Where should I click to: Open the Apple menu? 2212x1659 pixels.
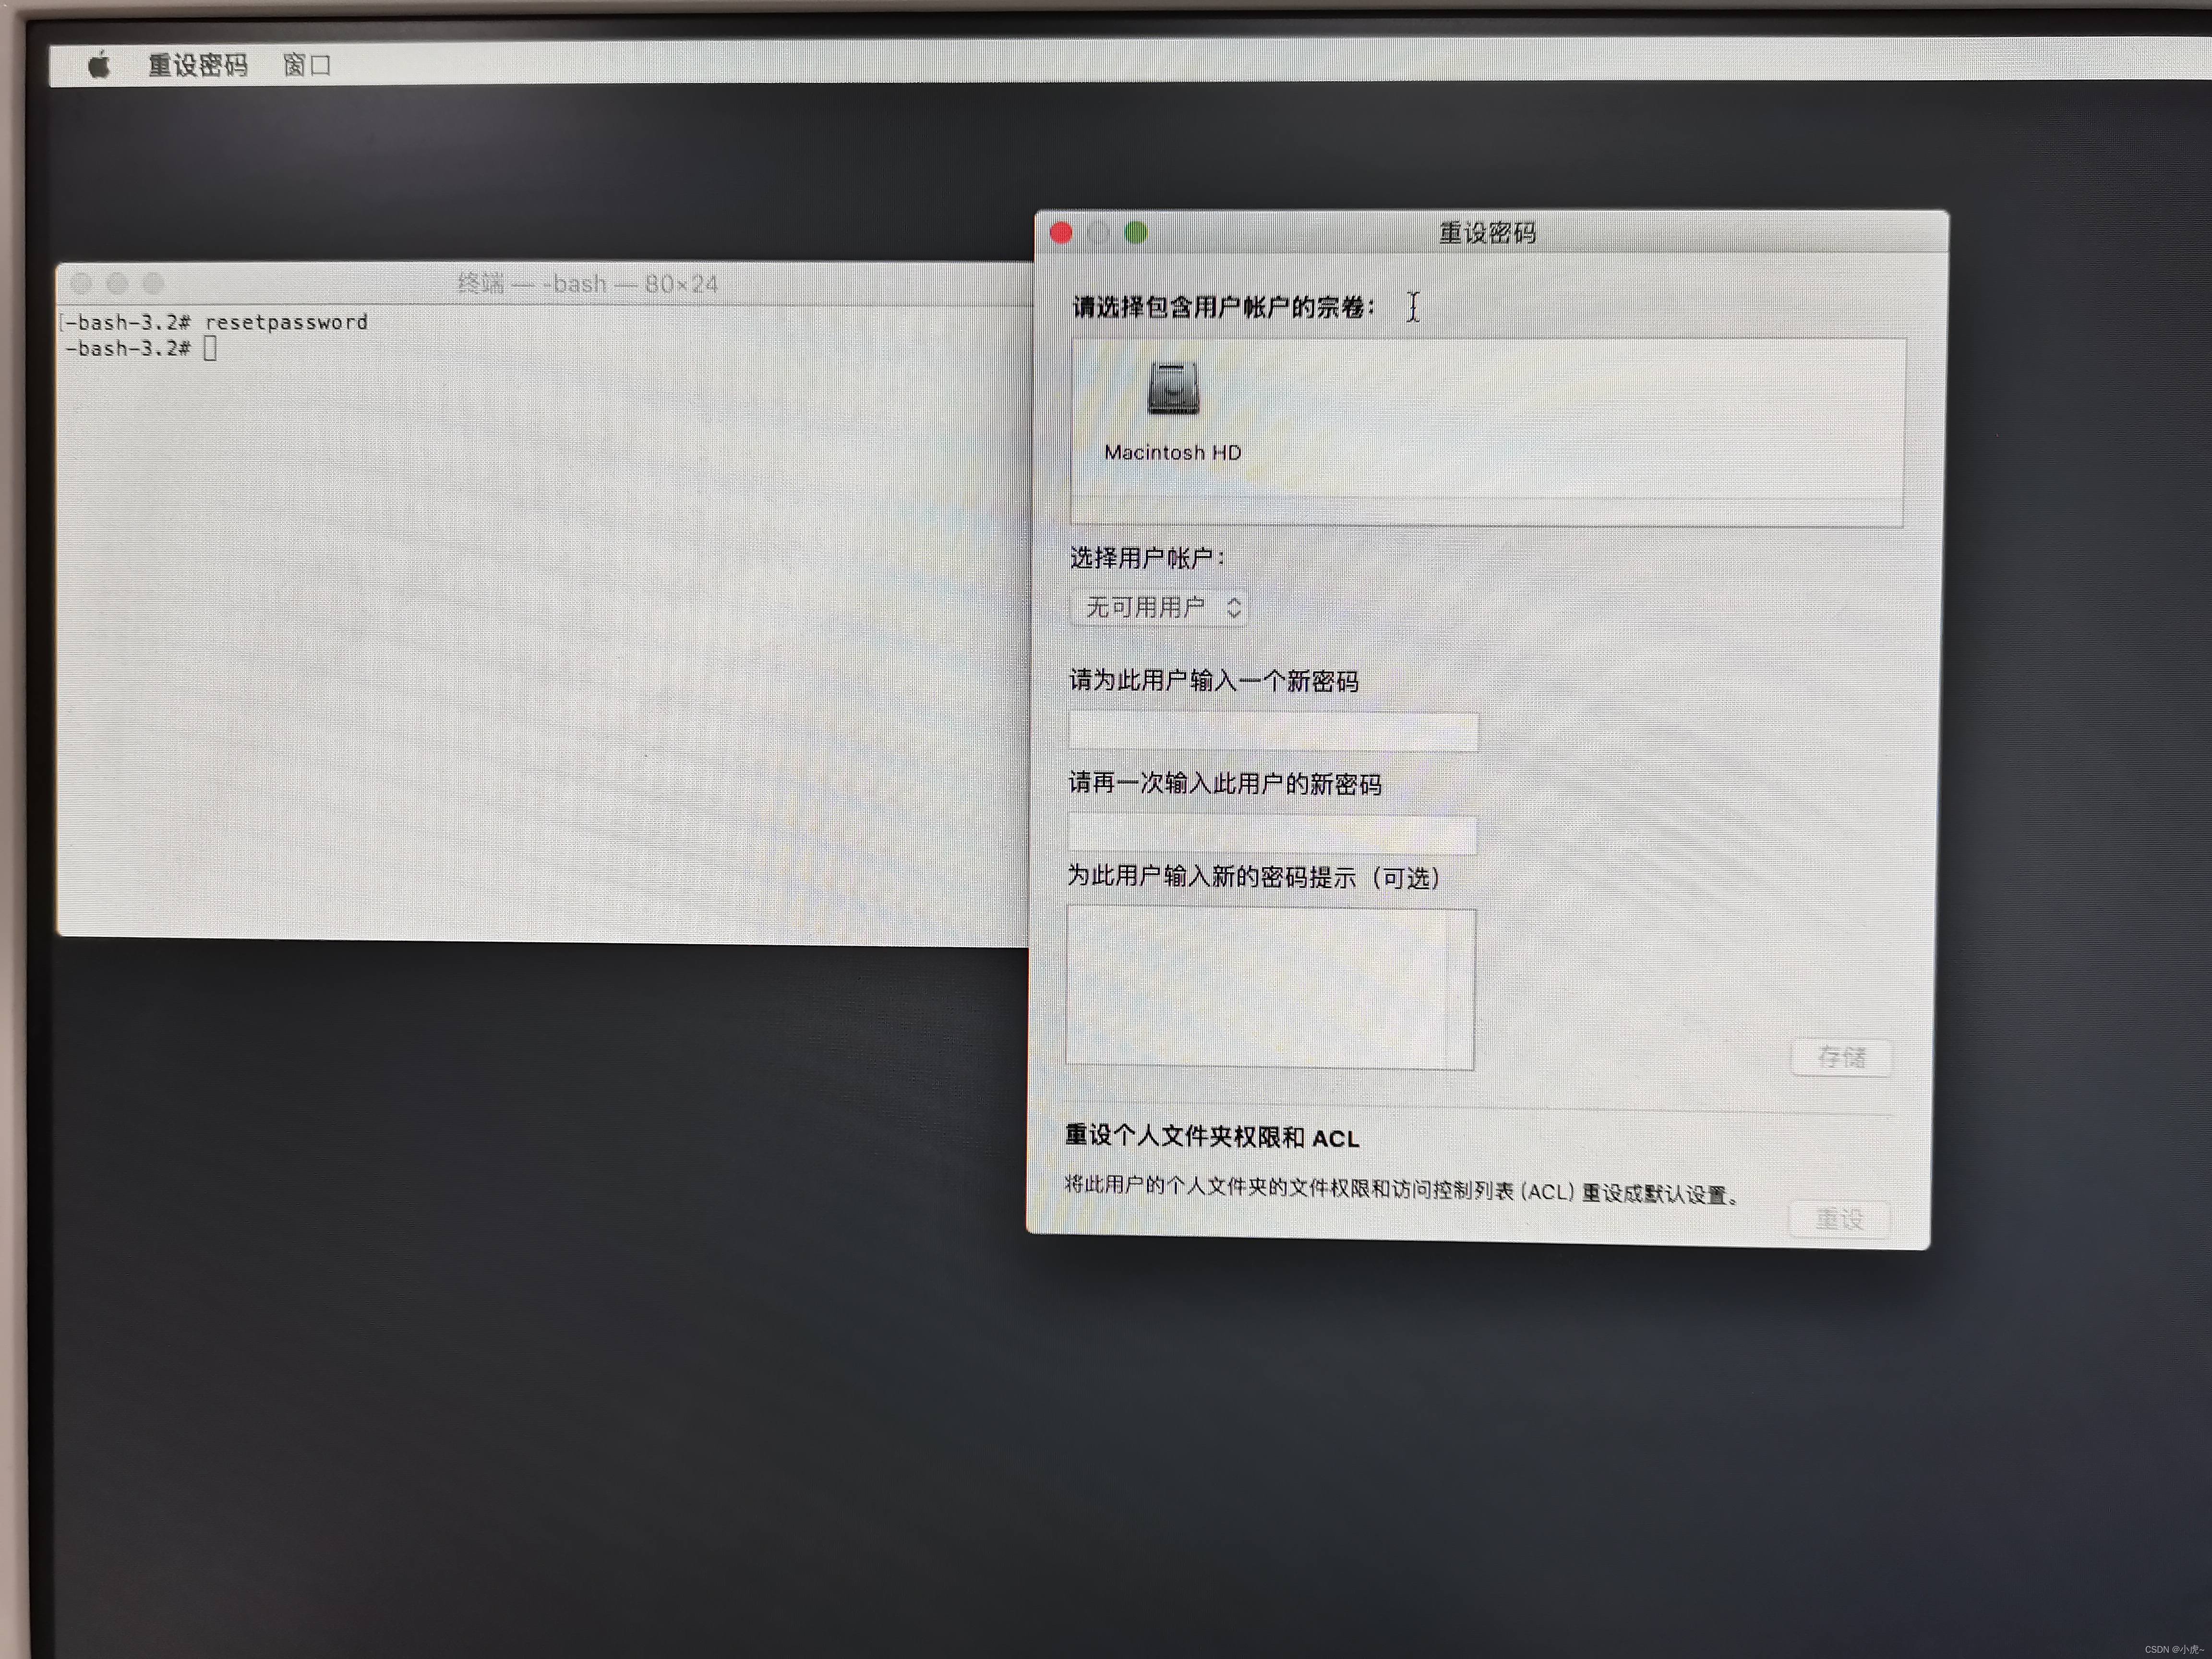pyautogui.click(x=99, y=66)
